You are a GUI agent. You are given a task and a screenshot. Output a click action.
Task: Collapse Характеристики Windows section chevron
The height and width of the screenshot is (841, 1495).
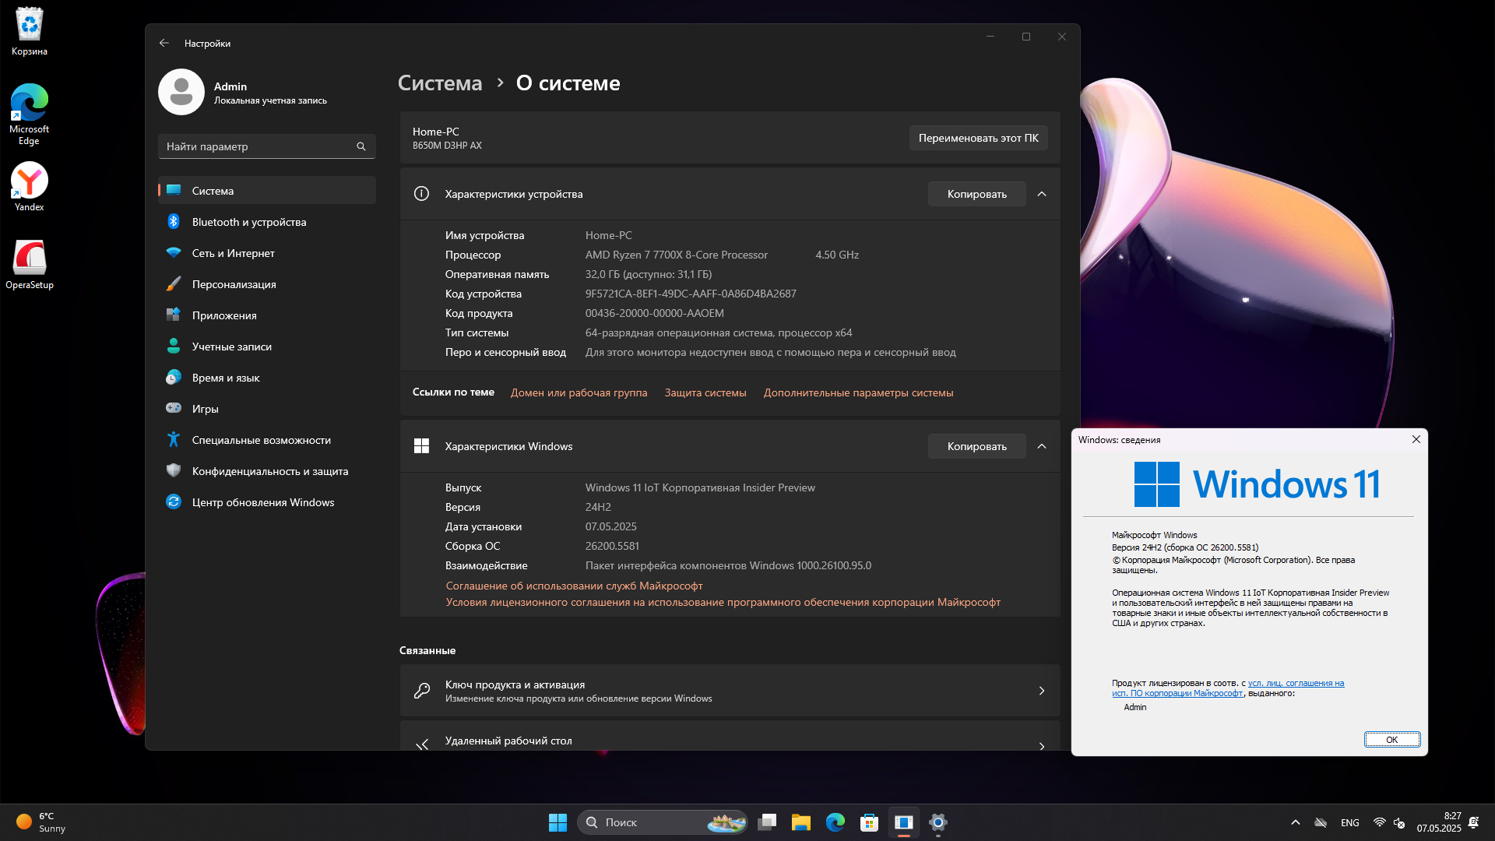[x=1042, y=446]
